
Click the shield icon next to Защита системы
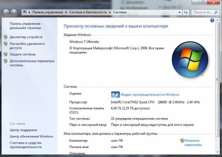5,54
